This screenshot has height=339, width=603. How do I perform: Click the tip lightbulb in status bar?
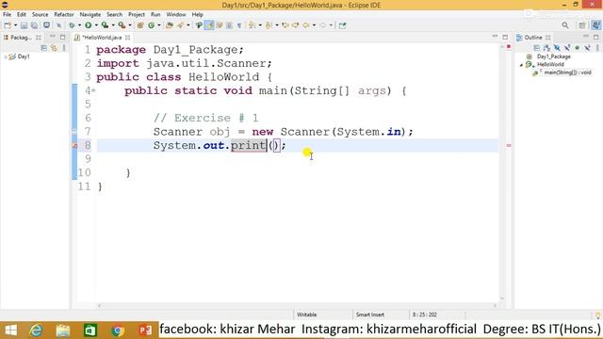(x=598, y=315)
